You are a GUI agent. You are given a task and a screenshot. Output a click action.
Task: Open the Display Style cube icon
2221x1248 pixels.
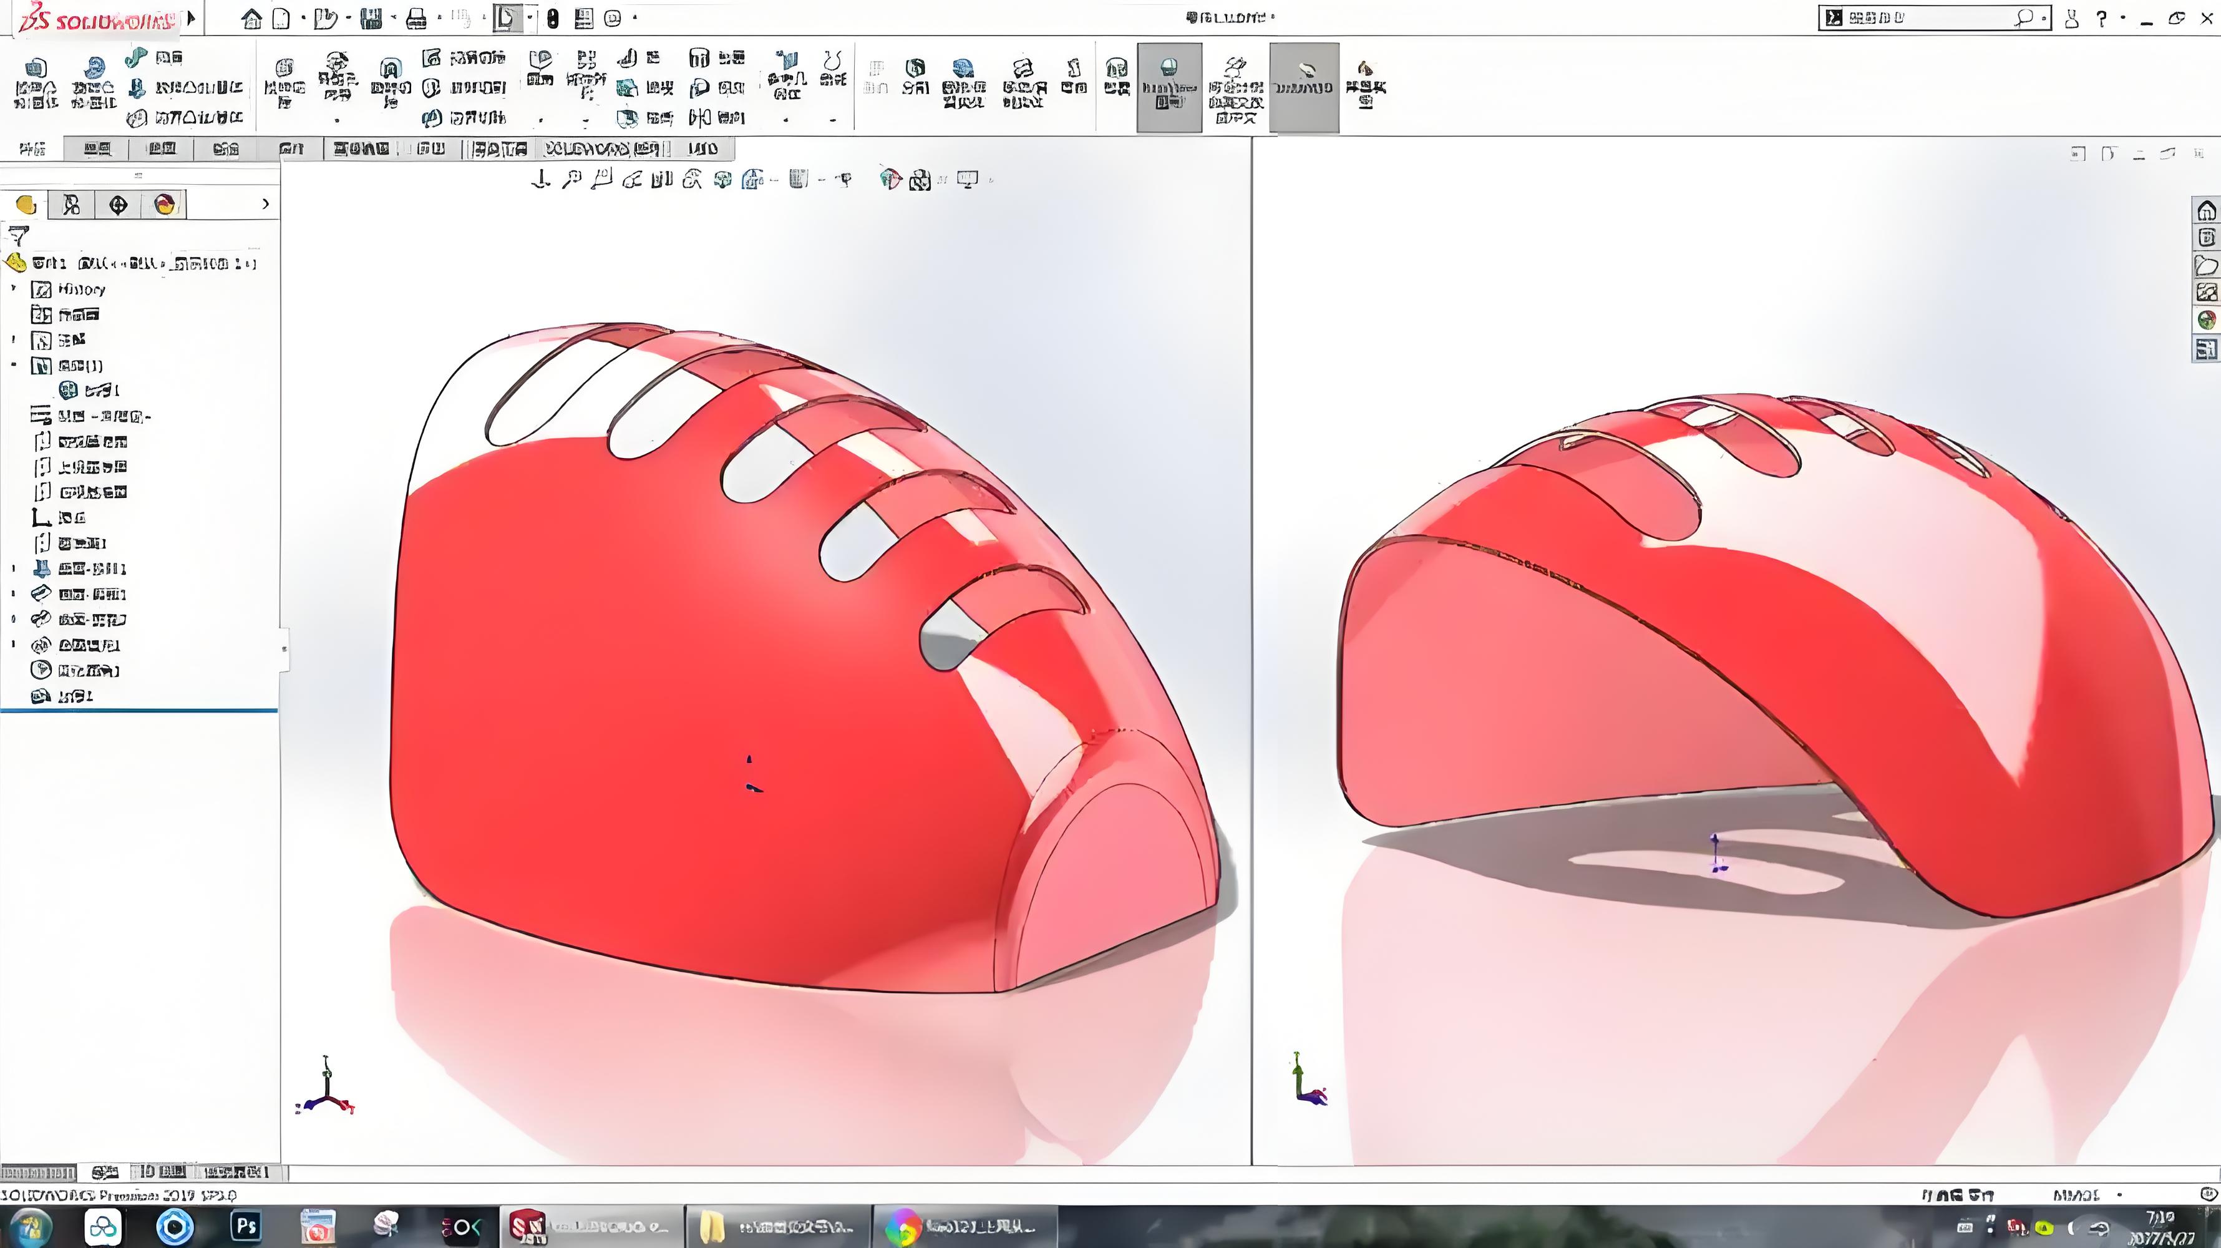pyautogui.click(x=799, y=179)
